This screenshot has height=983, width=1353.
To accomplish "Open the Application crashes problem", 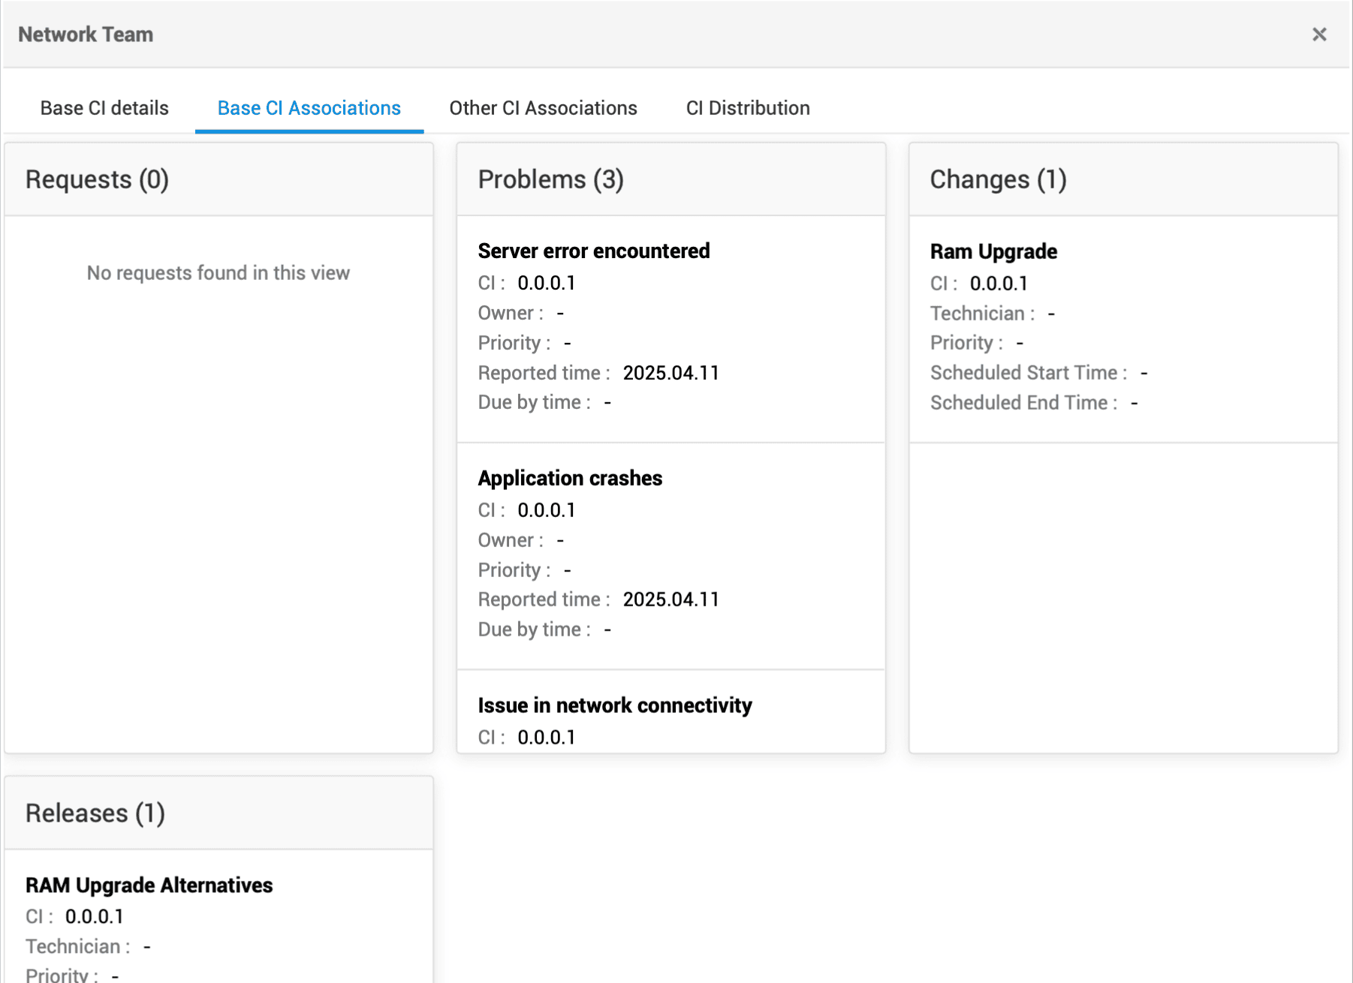I will coord(570,478).
